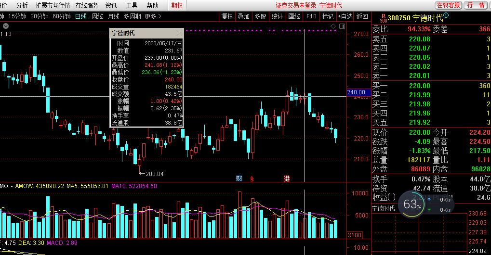
Task: Click the 财 financial event marker
Action: [239, 178]
